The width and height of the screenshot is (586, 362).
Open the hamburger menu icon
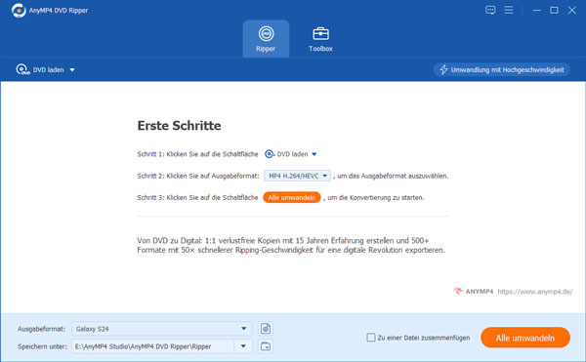click(509, 10)
